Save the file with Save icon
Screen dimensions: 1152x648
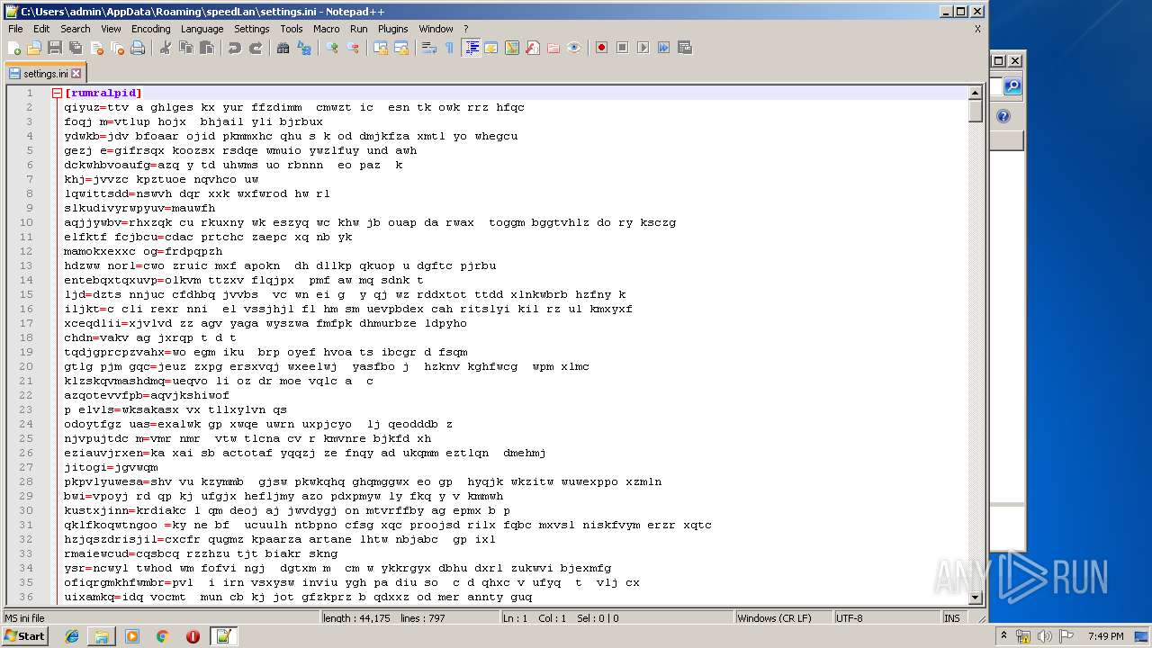click(55, 48)
